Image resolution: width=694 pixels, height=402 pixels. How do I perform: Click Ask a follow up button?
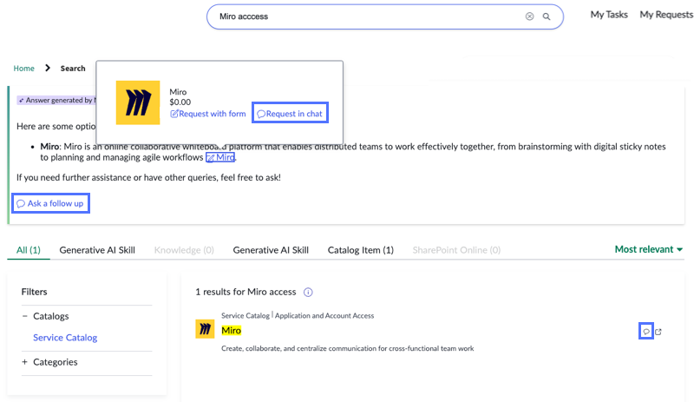click(x=50, y=203)
